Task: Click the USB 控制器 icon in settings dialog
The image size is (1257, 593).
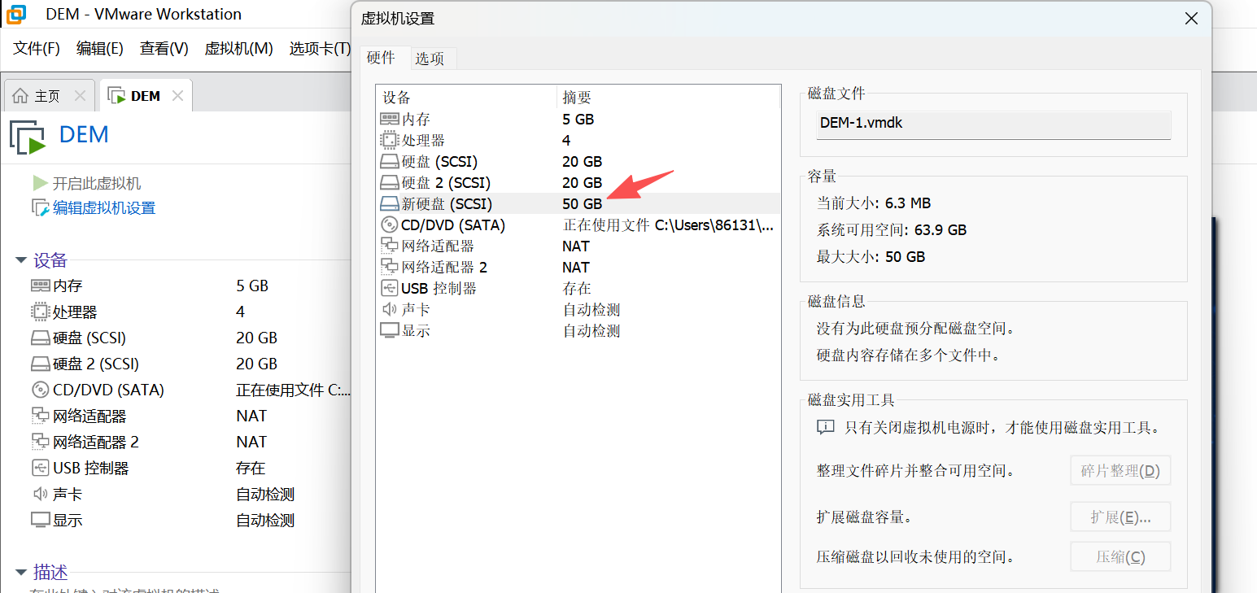Action: (389, 288)
